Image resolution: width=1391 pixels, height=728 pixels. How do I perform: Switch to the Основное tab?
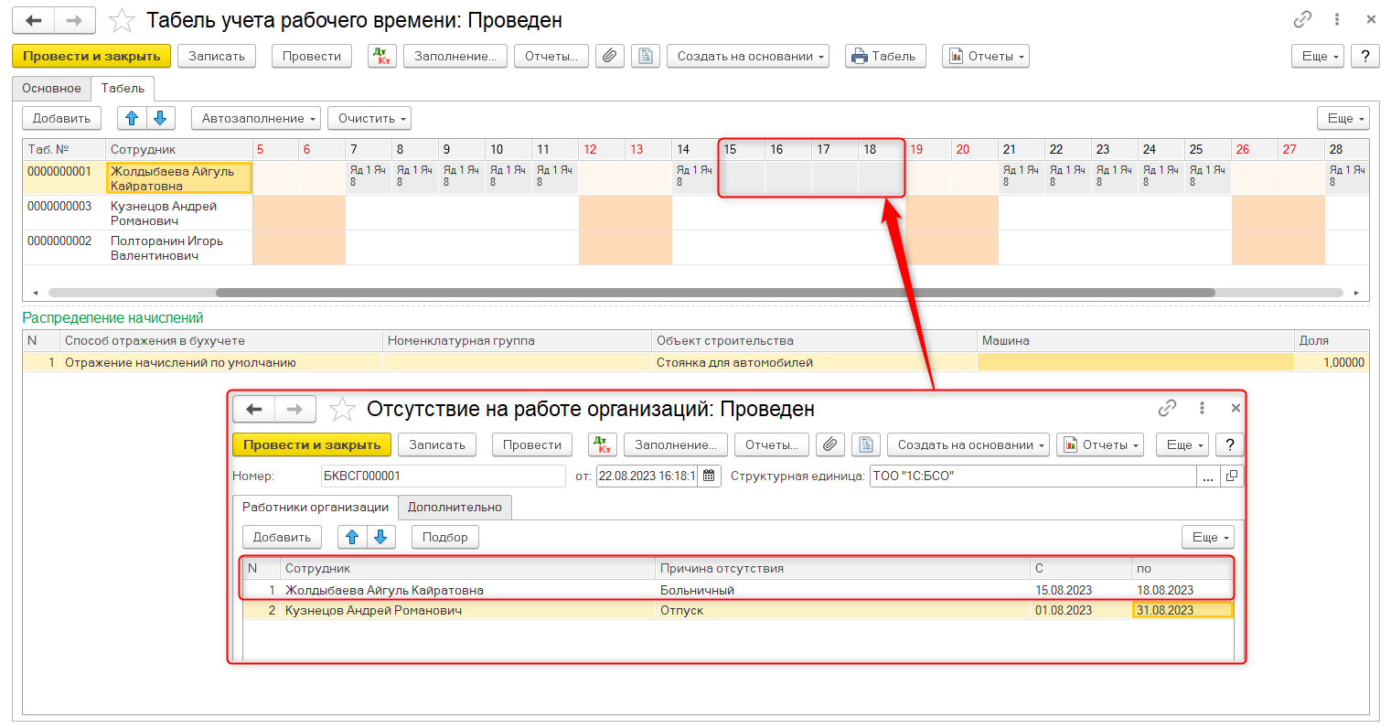51,89
